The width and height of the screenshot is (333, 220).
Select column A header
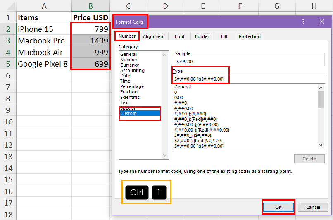pyautogui.click(x=44, y=6)
